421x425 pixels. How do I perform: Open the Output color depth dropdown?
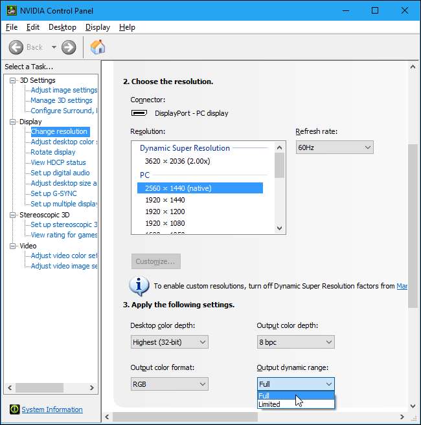(295, 342)
